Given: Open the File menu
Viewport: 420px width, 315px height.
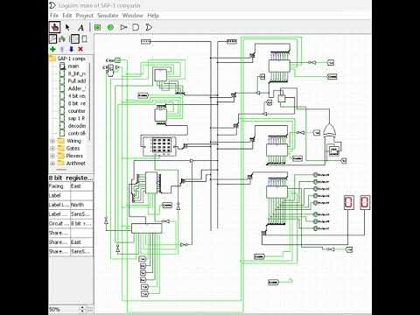Looking at the screenshot, I should coord(54,16).
